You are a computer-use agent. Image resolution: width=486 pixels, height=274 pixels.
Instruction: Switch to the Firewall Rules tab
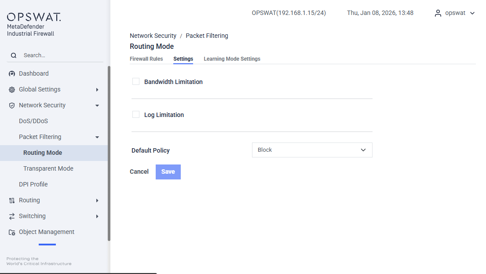pos(146,59)
